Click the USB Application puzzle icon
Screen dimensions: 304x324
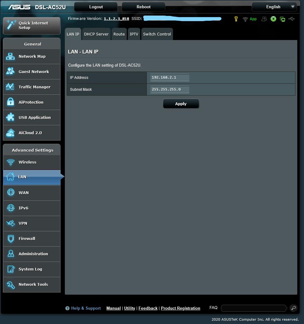(x=10, y=117)
